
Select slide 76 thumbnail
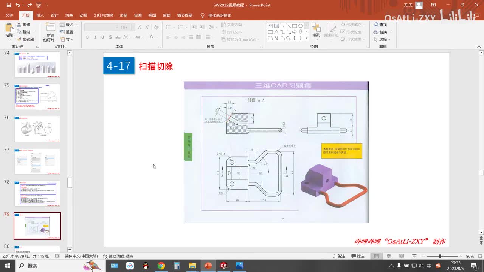click(37, 129)
